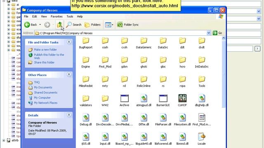Click the Back navigation button
Screen dimensions: 264x148
point(31,25)
